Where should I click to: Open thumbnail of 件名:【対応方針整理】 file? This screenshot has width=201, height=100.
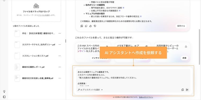pos(17,33)
